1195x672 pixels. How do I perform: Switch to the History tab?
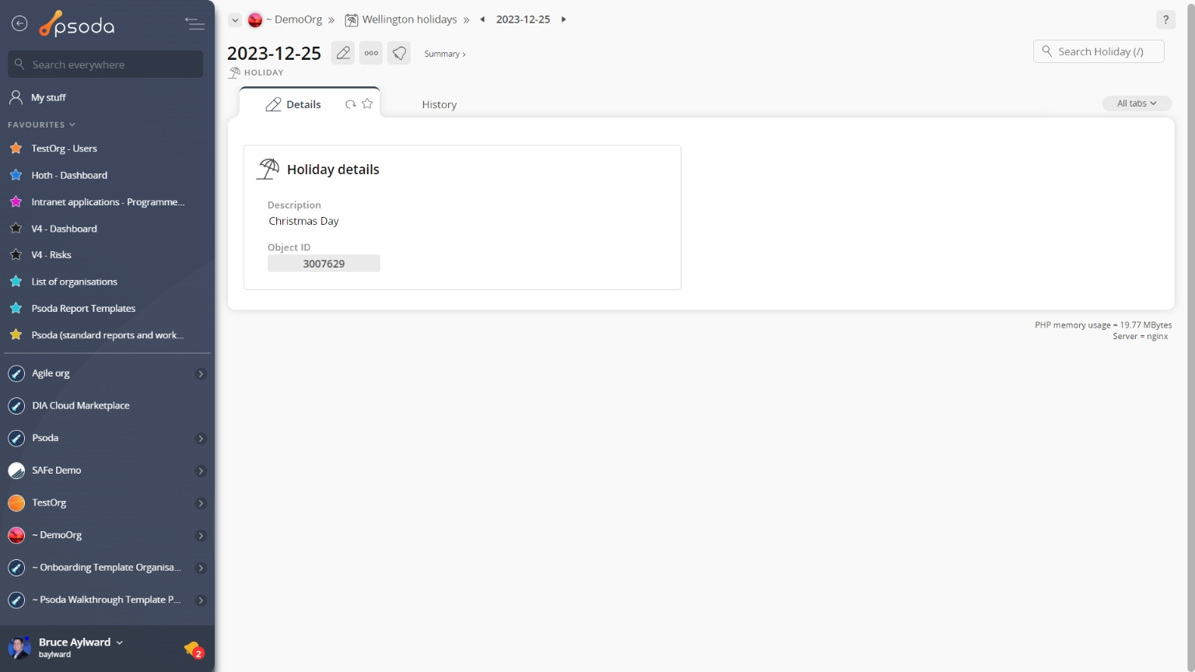click(440, 104)
